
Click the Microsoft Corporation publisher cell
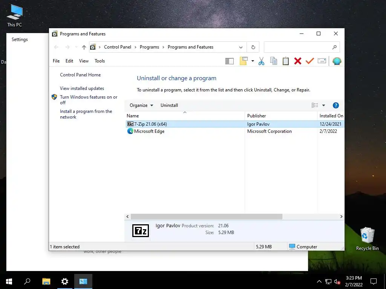pyautogui.click(x=269, y=131)
